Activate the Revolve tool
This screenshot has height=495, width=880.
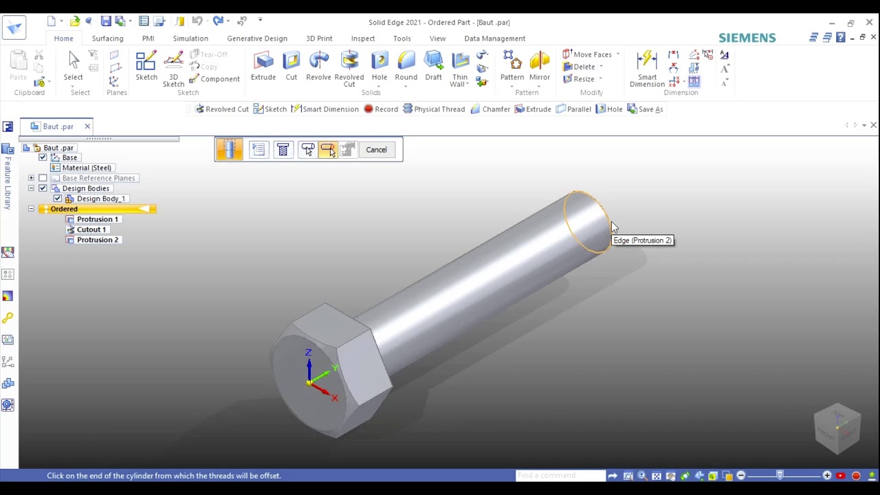click(318, 66)
